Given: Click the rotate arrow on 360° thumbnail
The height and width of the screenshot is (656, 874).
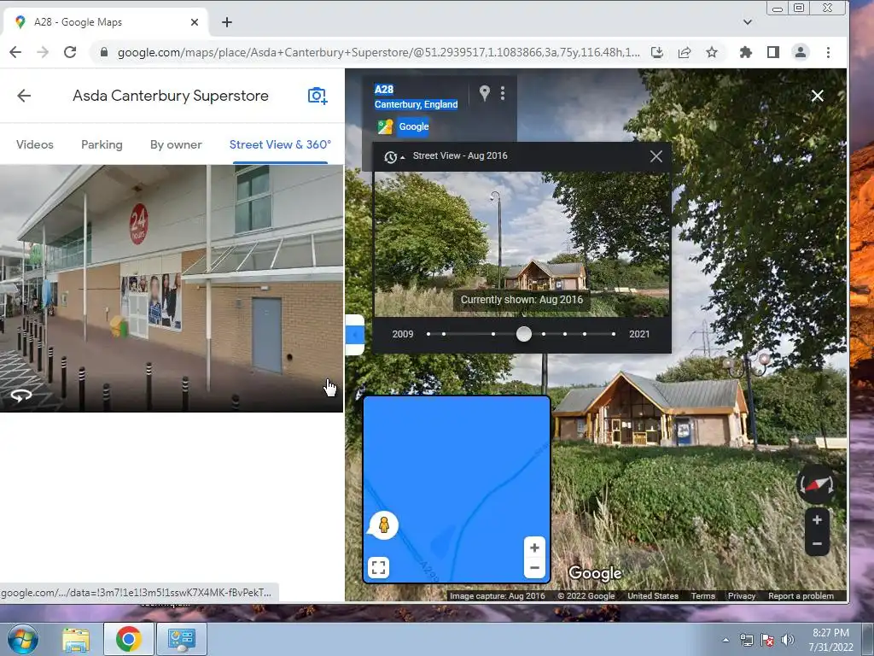Looking at the screenshot, I should tap(21, 395).
